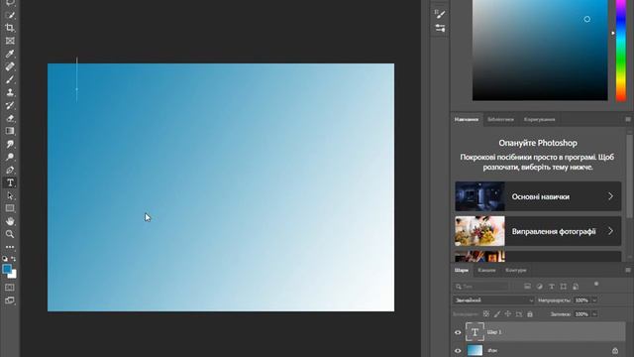Click the rainbow hue slider strip

pos(621,51)
